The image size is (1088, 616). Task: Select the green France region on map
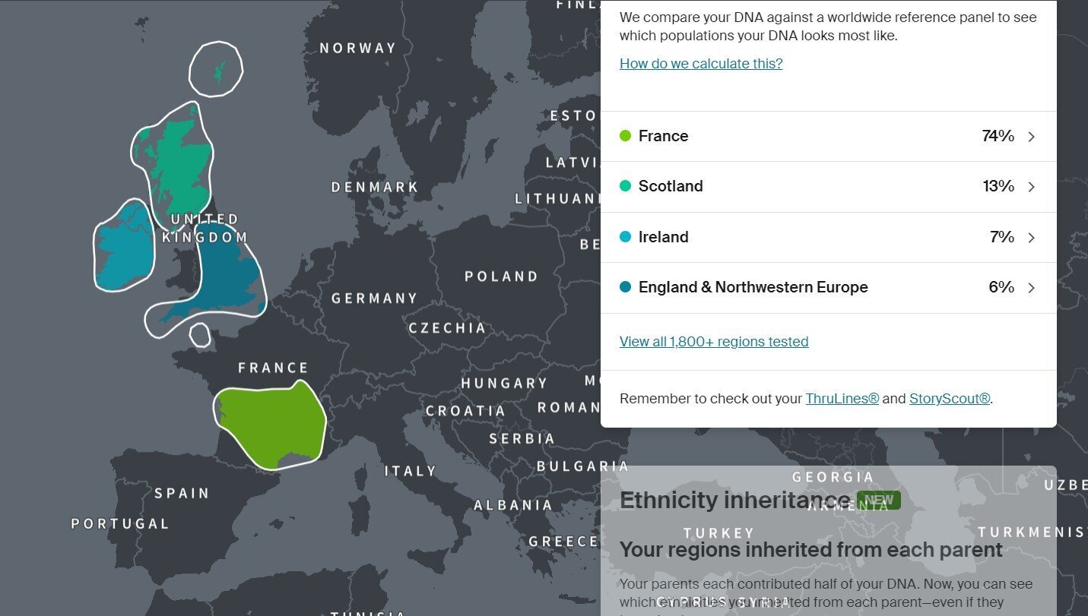[x=271, y=424]
